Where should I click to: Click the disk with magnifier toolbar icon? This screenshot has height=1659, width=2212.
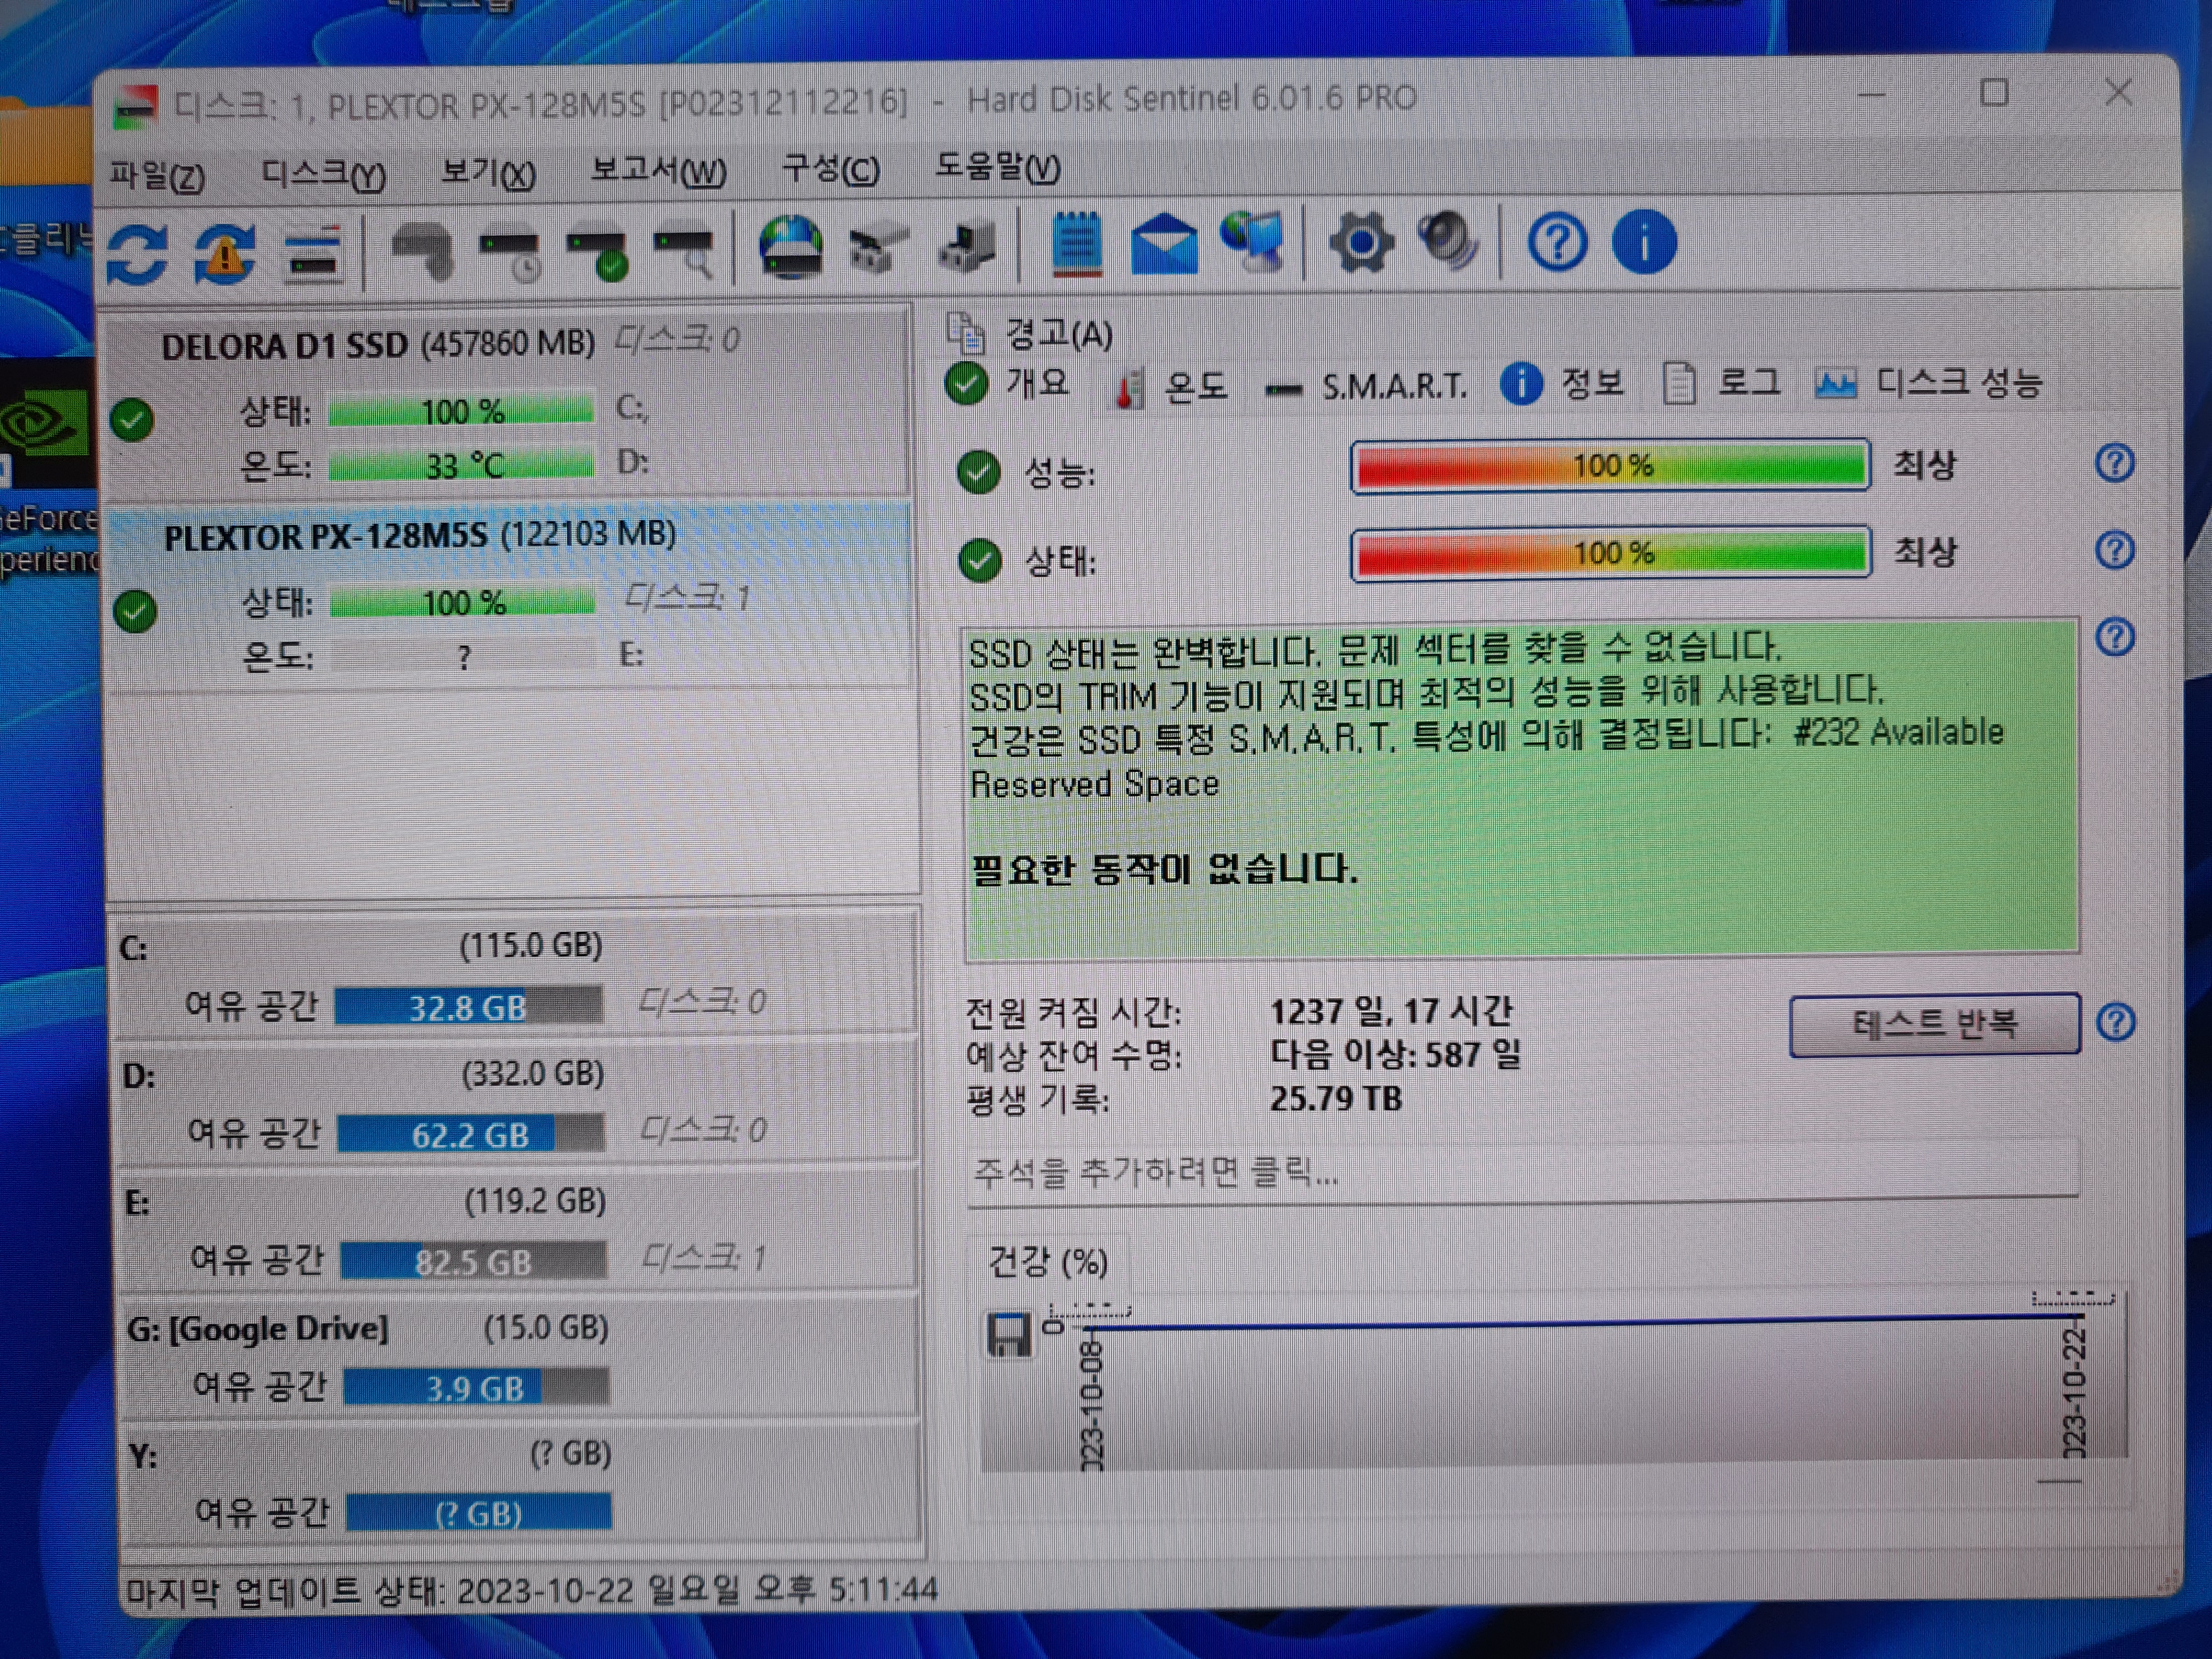click(x=684, y=252)
